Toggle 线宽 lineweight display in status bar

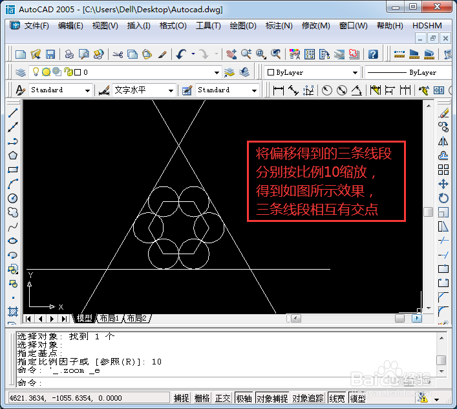(x=337, y=398)
